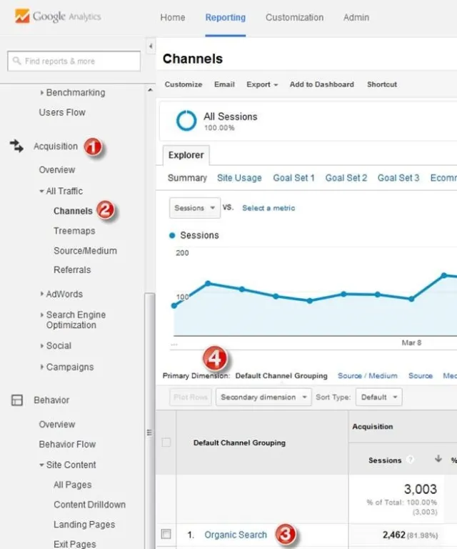Click the sidebar vertical scrollbar thumb
Viewport: 457px width, 549px height.
click(150, 420)
